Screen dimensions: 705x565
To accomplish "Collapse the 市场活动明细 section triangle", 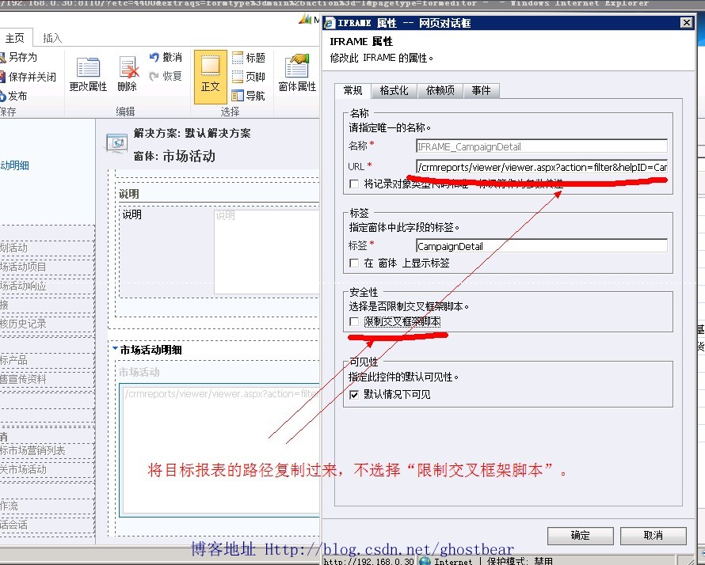I will [115, 348].
